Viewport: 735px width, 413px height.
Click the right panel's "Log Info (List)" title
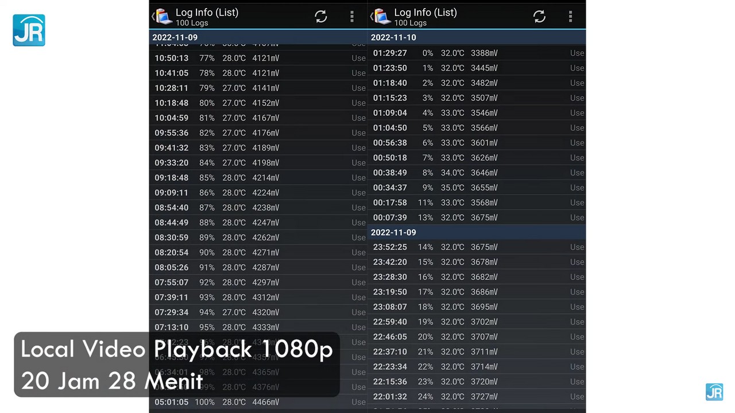[425, 13]
